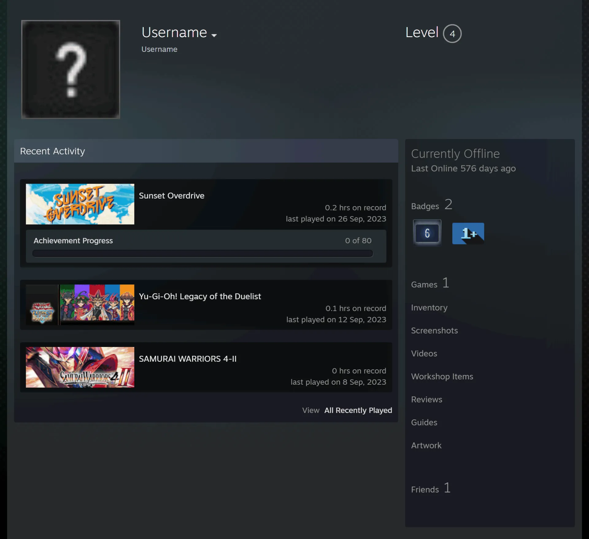Click '0.2 hrs on record' text
The width and height of the screenshot is (589, 539).
pyautogui.click(x=356, y=208)
